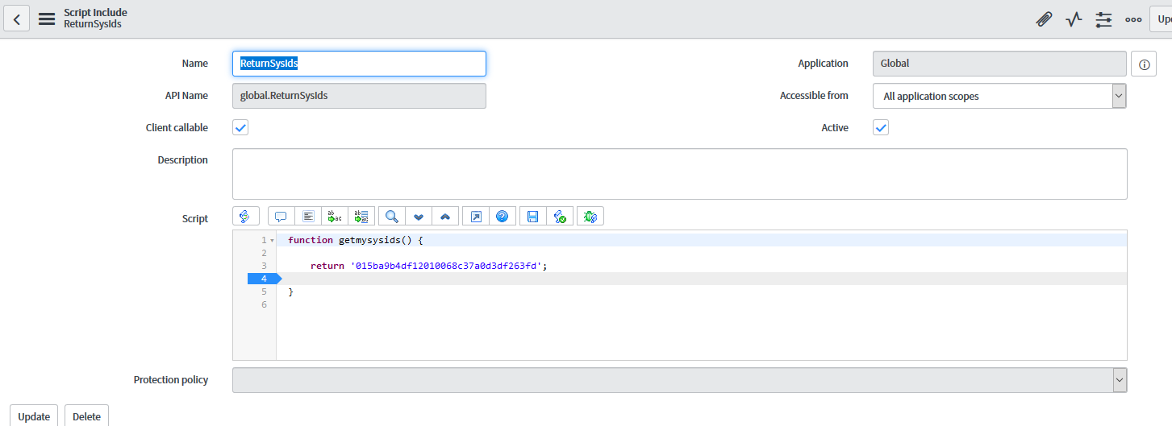Open script search with magnifying glass icon
This screenshot has width=1172, height=426.
(391, 216)
